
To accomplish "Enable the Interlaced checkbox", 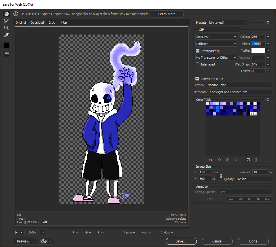I will [197, 64].
